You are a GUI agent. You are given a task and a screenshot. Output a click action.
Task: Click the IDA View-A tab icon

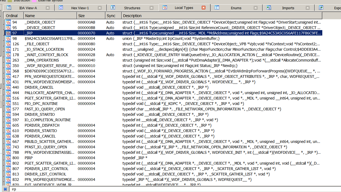tap(9, 8)
